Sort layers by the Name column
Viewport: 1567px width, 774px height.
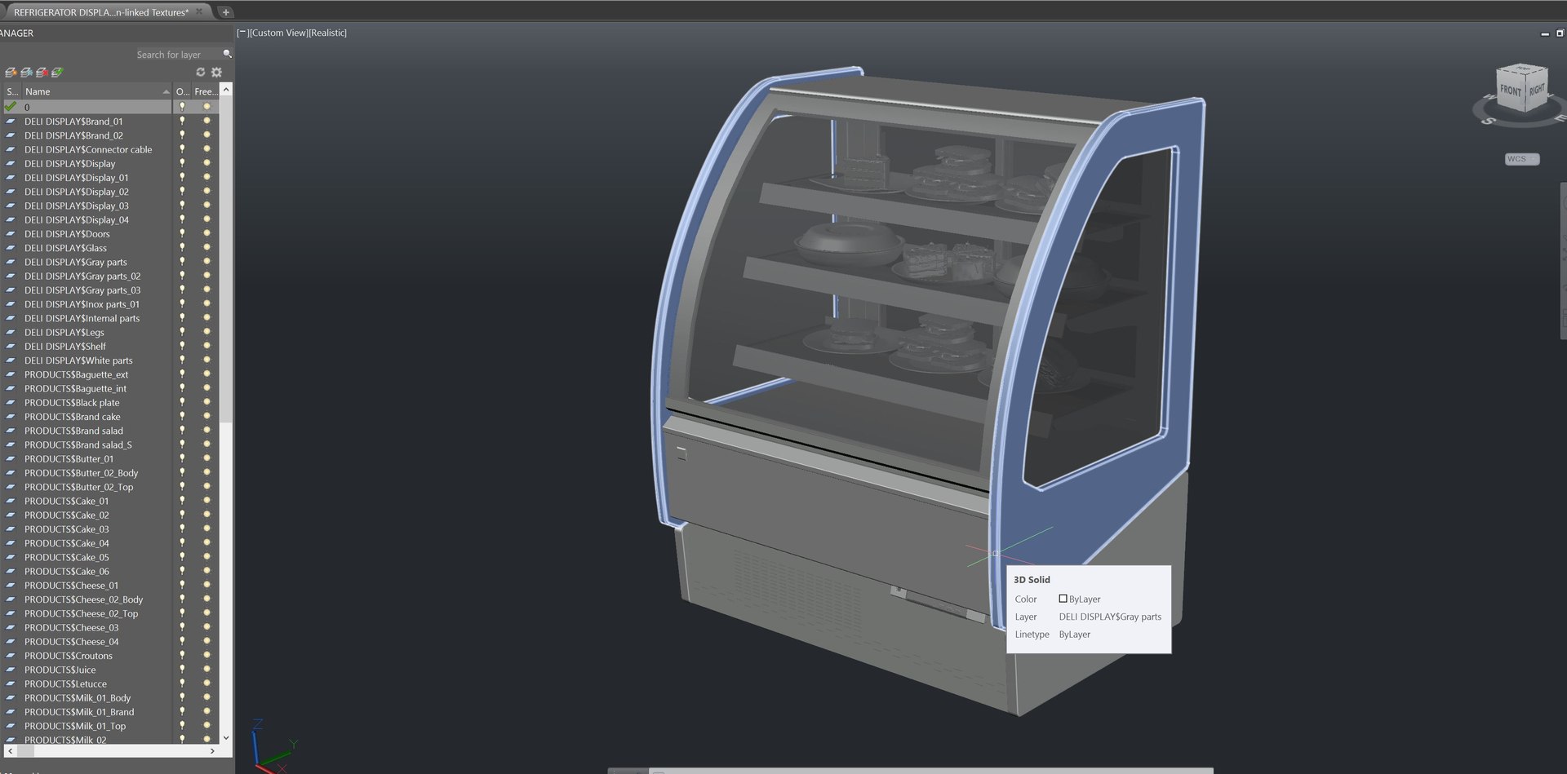pos(96,91)
